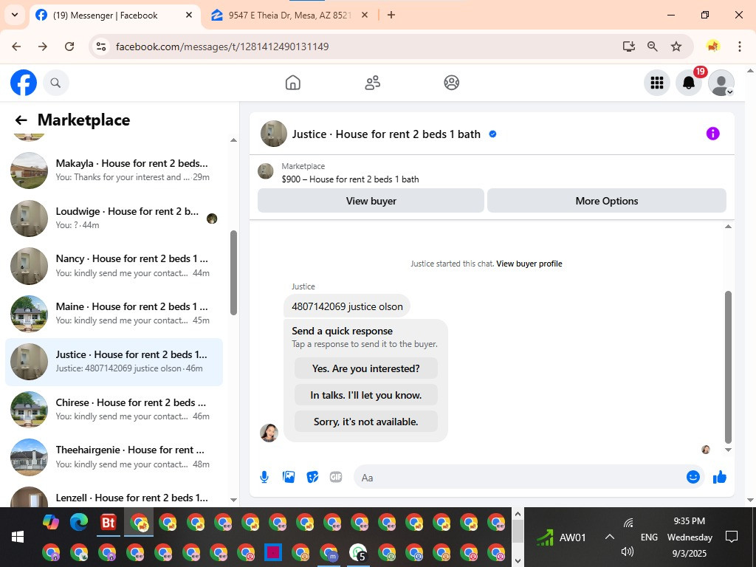
Task: Open the volume control in system tray
Action: tap(627, 551)
